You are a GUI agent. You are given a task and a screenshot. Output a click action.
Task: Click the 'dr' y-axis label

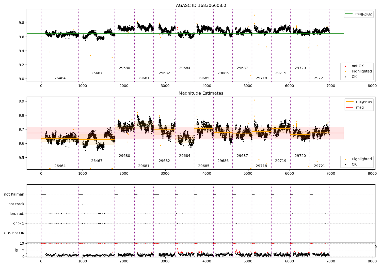pyautogui.click(x=17, y=250)
